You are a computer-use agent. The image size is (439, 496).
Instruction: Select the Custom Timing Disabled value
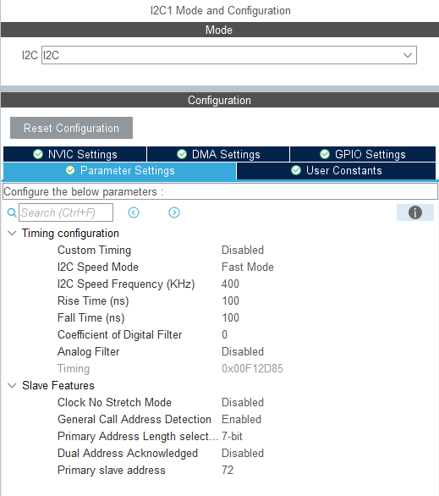point(243,251)
